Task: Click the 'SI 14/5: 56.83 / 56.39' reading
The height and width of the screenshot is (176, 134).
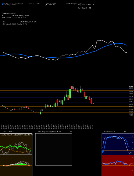Action: click(21, 15)
